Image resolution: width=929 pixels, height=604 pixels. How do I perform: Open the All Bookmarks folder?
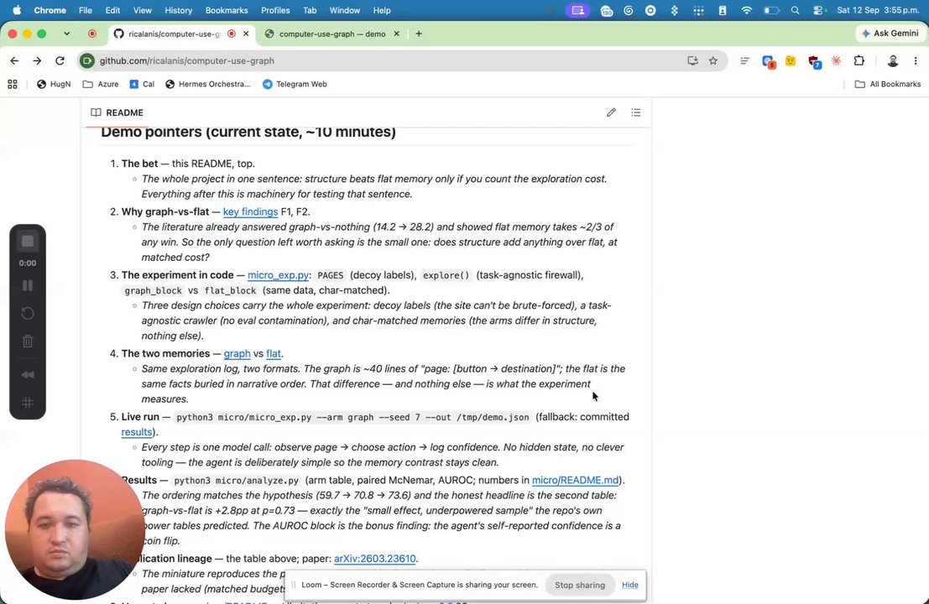point(888,84)
